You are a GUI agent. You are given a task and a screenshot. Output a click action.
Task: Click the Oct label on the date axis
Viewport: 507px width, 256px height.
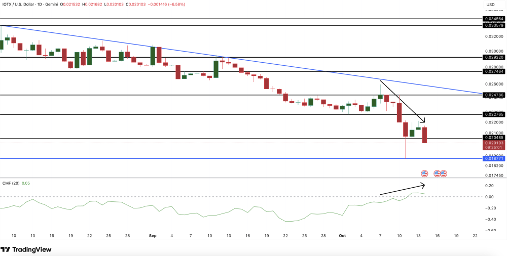[x=342, y=236]
